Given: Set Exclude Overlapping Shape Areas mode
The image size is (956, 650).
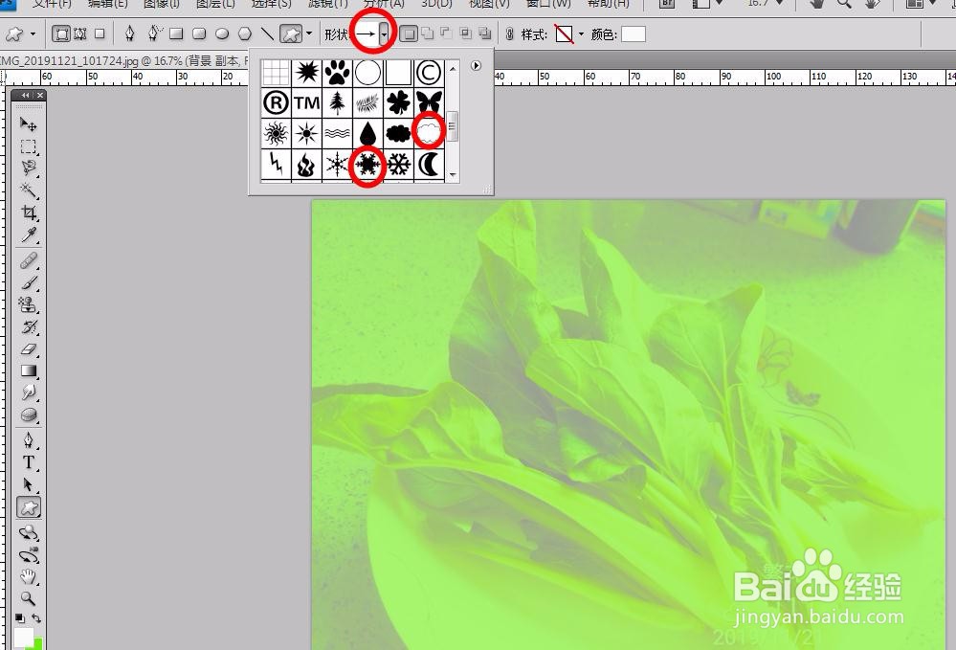Looking at the screenshot, I should (x=485, y=34).
